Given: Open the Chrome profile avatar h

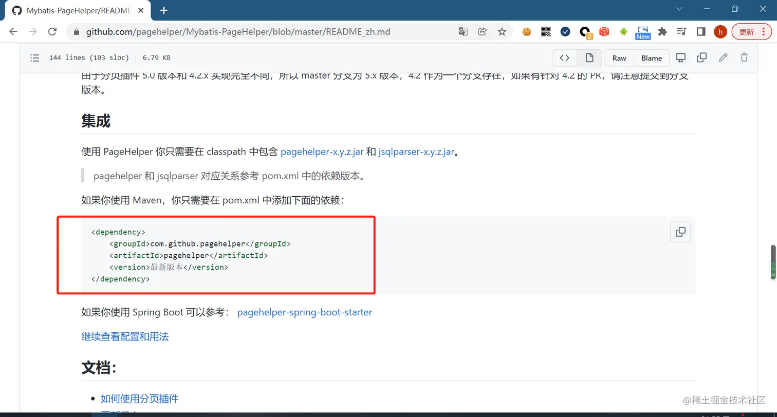Looking at the screenshot, I should [720, 32].
